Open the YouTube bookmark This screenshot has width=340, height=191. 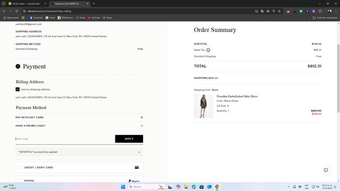click(x=94, y=18)
